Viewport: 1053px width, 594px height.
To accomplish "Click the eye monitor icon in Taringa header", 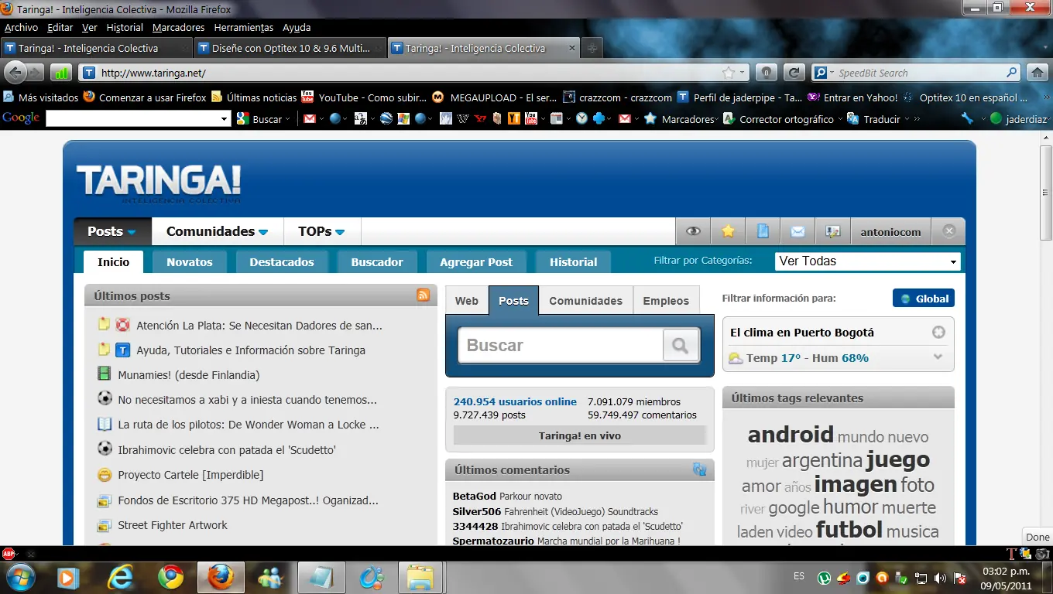I will point(693,231).
